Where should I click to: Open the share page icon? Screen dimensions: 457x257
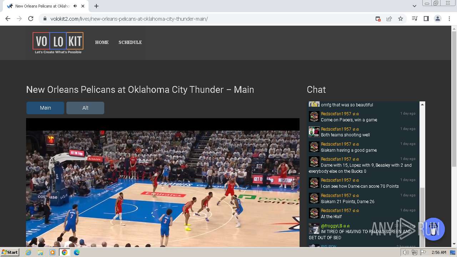389,19
